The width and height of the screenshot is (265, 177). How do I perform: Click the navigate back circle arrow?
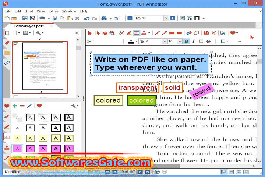(157, 172)
